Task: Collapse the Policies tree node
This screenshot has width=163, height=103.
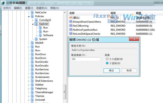Action: (x=29, y=16)
